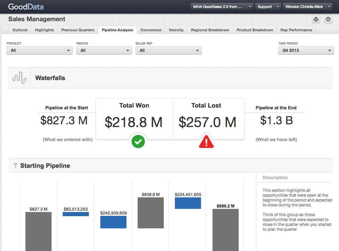Open the settings gear icon
The image size is (339, 251).
pos(328,19)
